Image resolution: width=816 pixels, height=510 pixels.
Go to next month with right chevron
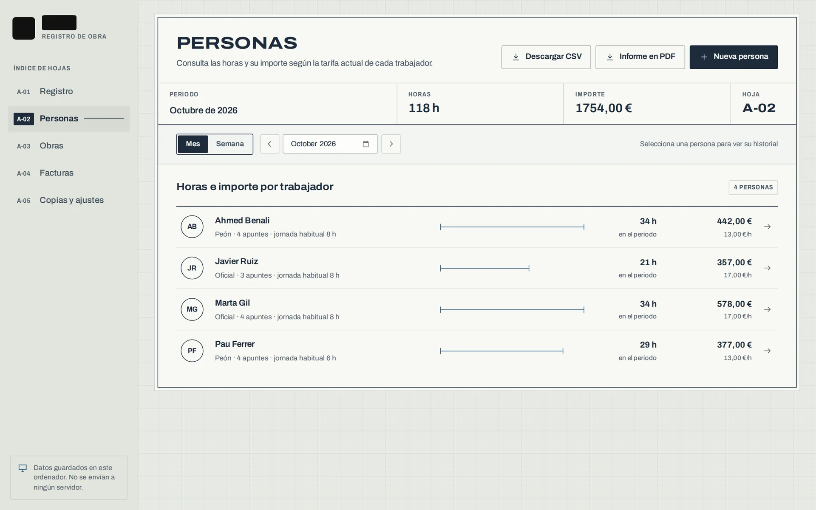391,144
